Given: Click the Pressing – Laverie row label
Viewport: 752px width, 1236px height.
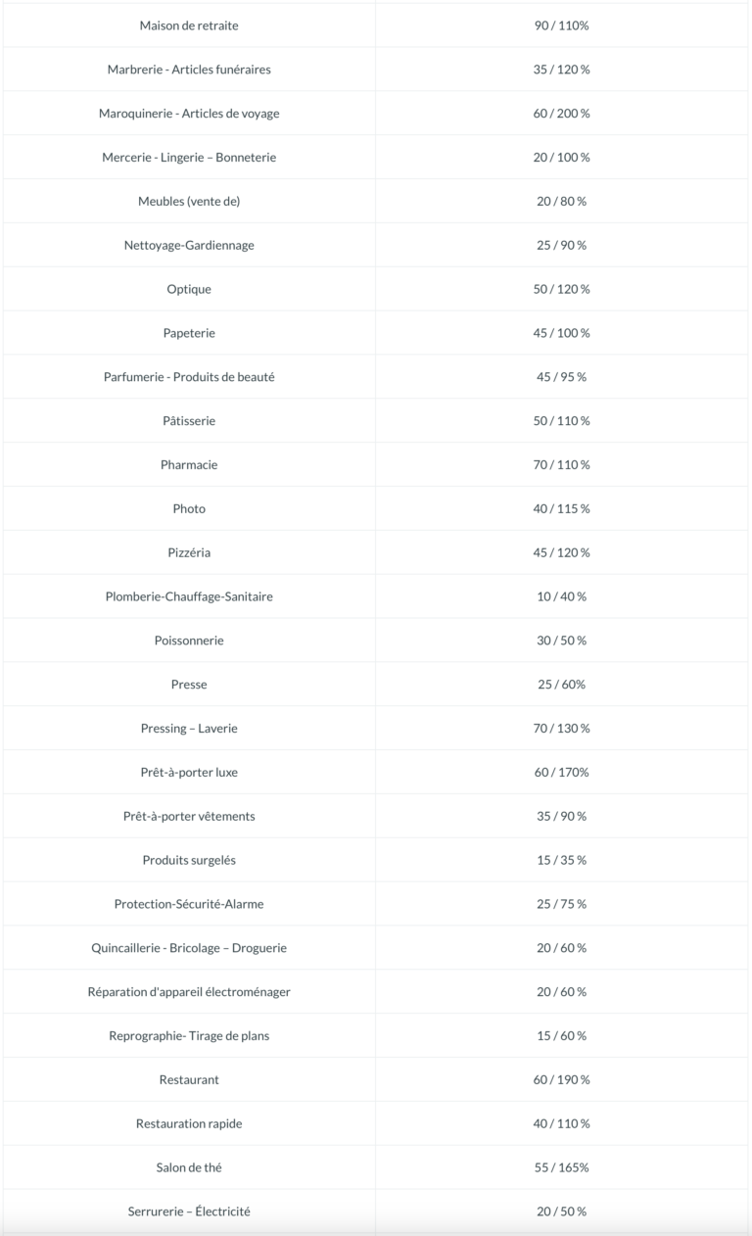Looking at the screenshot, I should (189, 729).
